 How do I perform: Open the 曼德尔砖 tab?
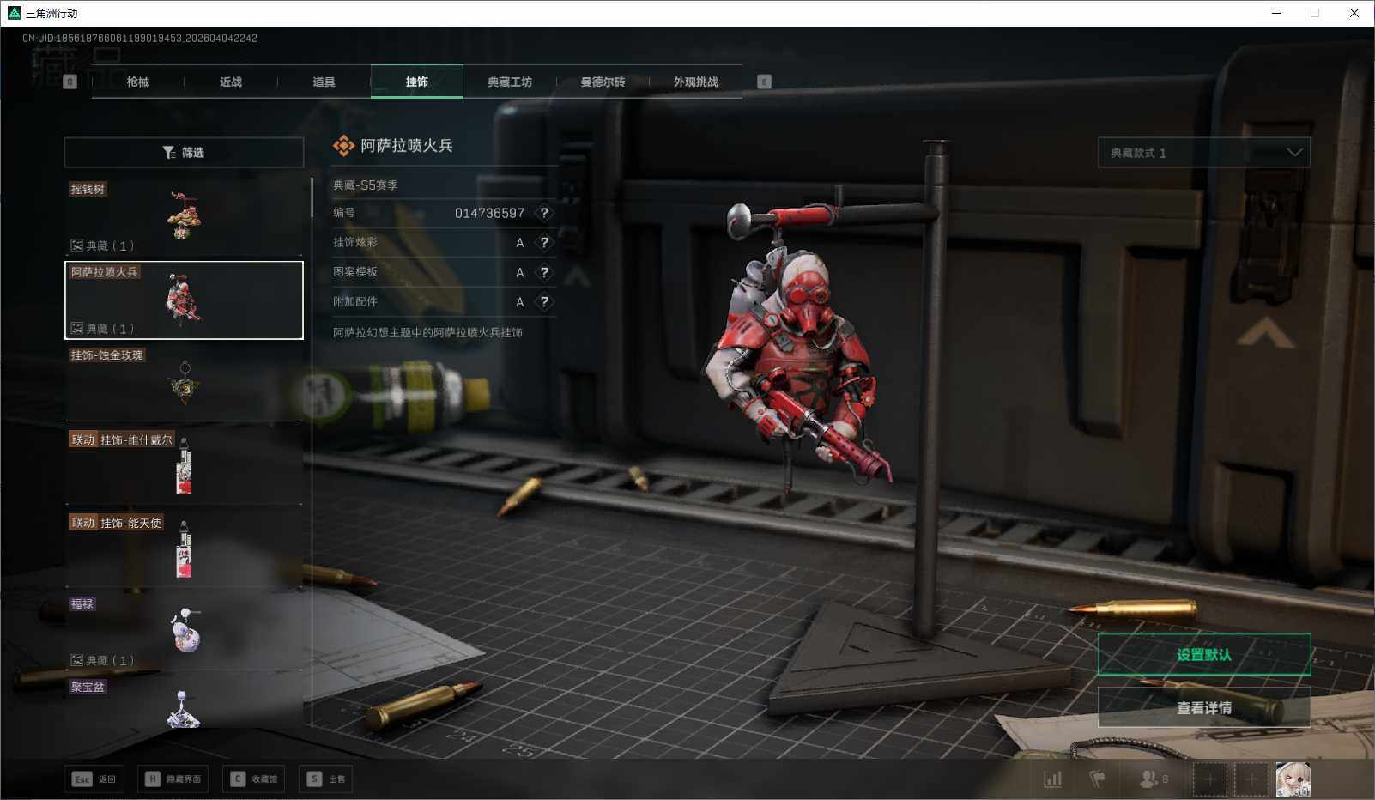[603, 82]
